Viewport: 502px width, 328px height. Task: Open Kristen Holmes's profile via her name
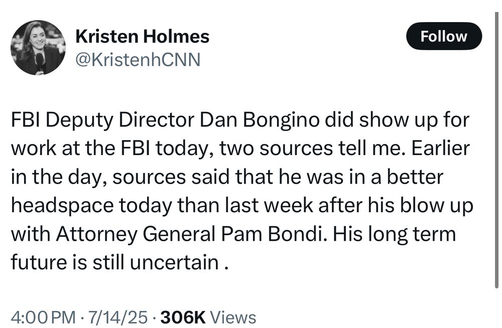pos(142,36)
